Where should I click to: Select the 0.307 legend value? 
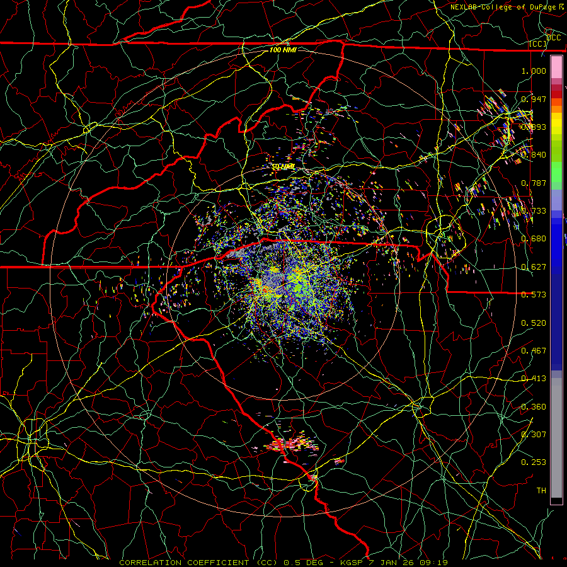534,435
